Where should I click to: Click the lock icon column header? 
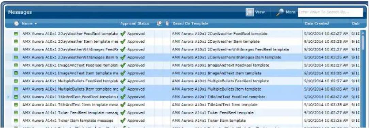(x=167, y=23)
